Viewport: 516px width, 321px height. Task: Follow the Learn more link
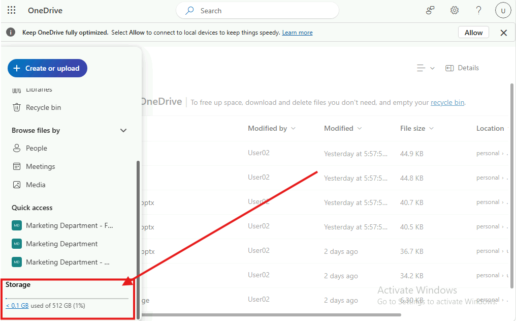point(297,32)
